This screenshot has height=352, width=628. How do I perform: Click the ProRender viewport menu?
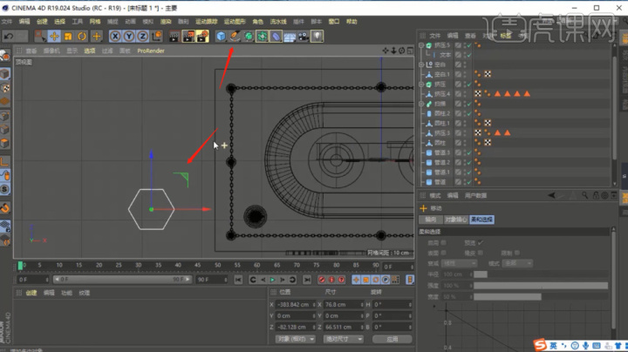point(151,51)
